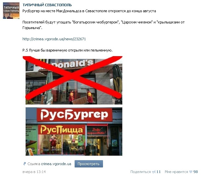
Task: Click the Поделиться share label
Action: click(x=141, y=172)
